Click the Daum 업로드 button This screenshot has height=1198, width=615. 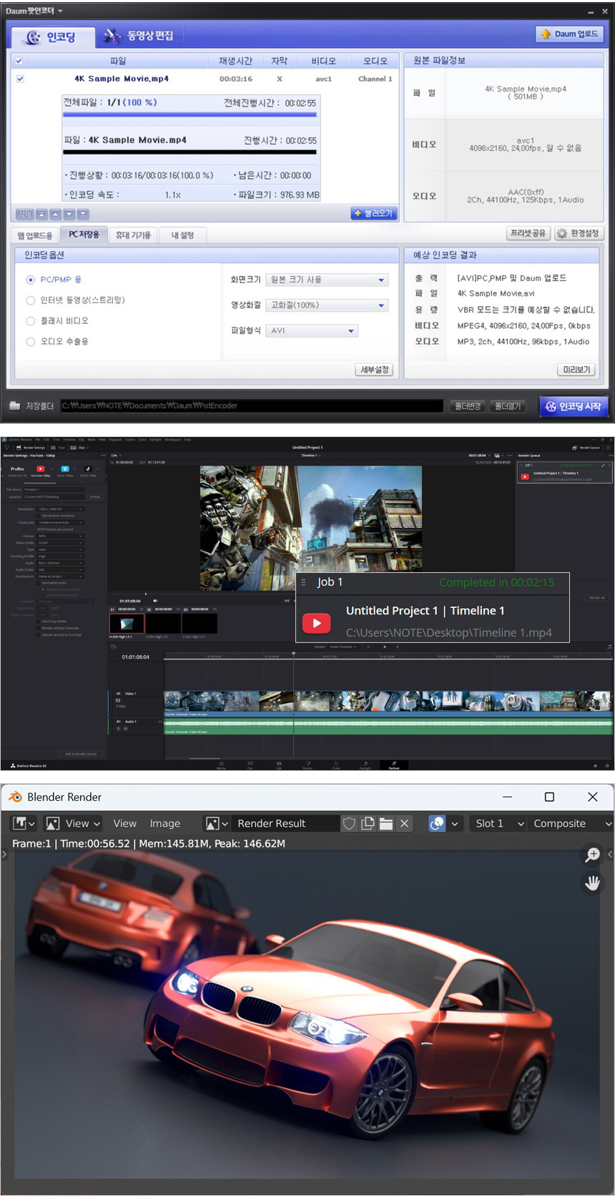[570, 34]
